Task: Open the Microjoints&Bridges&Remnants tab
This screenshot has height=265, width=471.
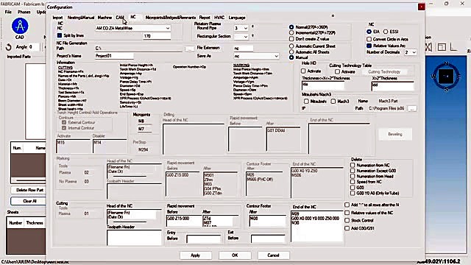Action: 170,18
